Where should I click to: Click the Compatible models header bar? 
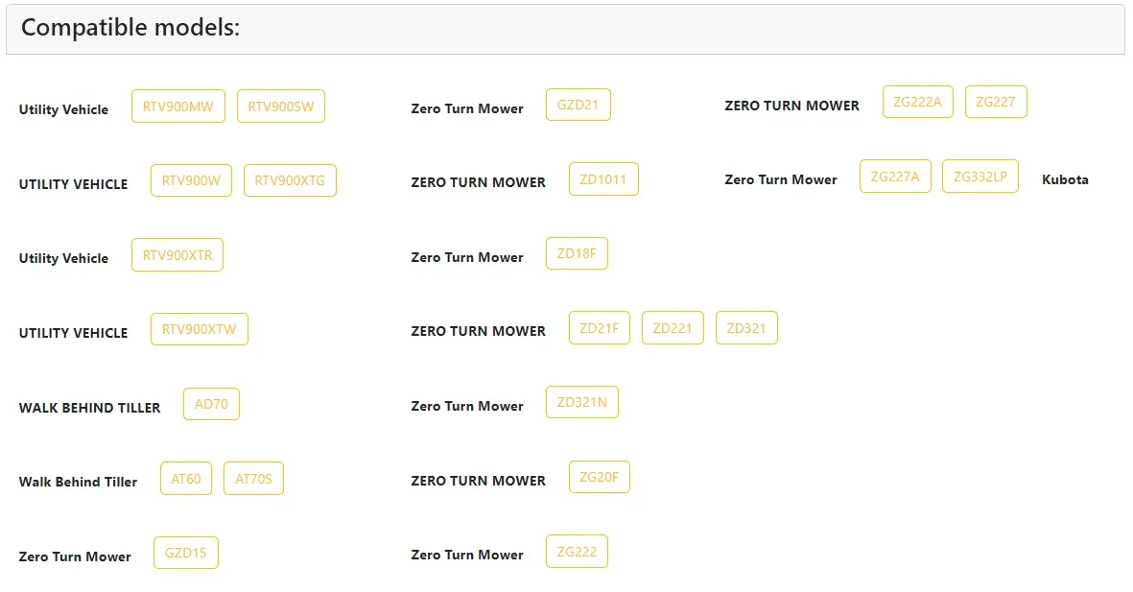(566, 28)
